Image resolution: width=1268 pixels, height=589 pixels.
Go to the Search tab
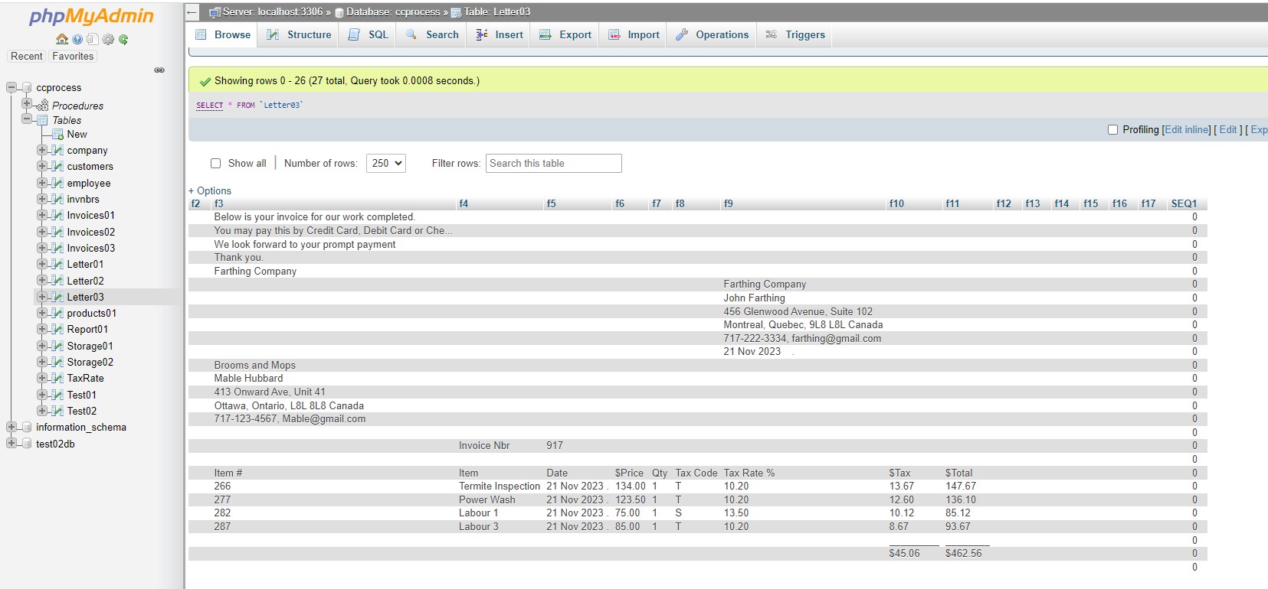[432, 35]
